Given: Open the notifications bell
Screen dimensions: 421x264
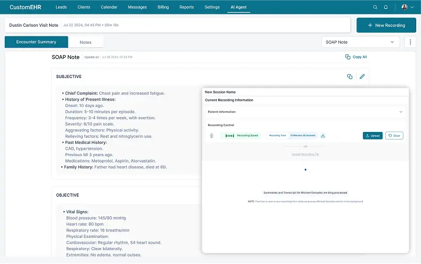Looking at the screenshot, I should coord(386,7).
